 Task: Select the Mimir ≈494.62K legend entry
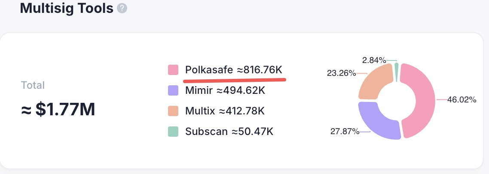pyautogui.click(x=225, y=90)
